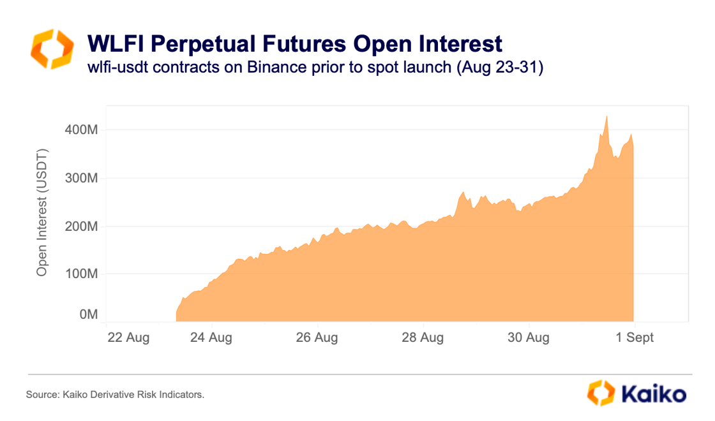The image size is (715, 421).
Task: Click the Open Interest (USDT) axis title
Action: tap(42, 214)
